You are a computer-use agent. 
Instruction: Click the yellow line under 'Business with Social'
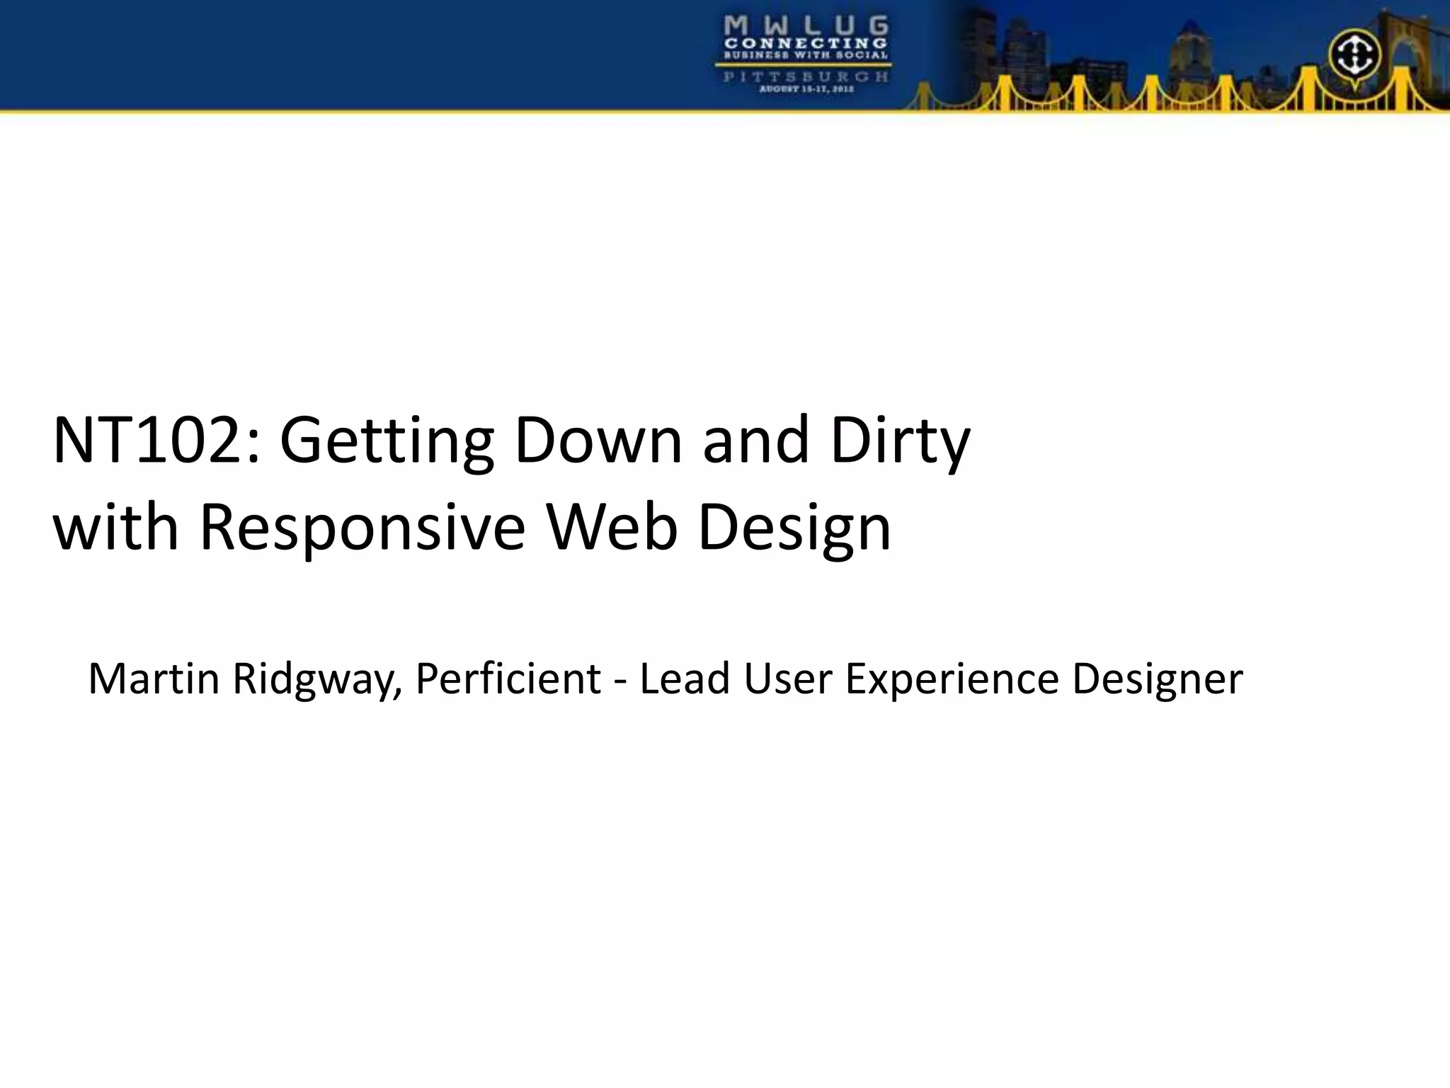click(x=806, y=64)
